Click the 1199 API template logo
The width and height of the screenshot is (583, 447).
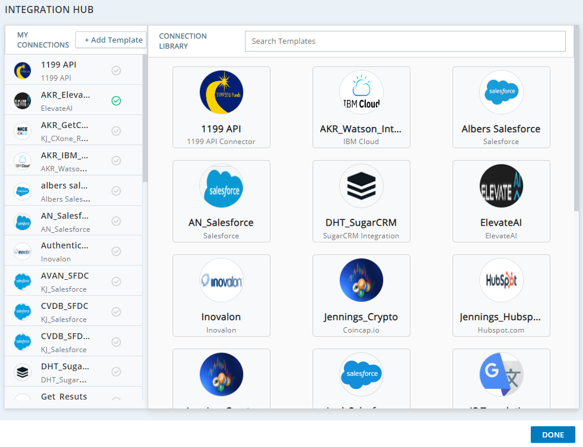tap(221, 92)
